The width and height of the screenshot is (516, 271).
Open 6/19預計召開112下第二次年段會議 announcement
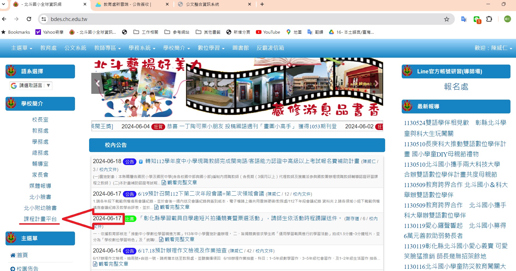(x=201, y=194)
